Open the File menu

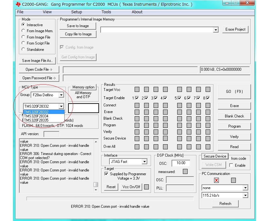coord(20,12)
